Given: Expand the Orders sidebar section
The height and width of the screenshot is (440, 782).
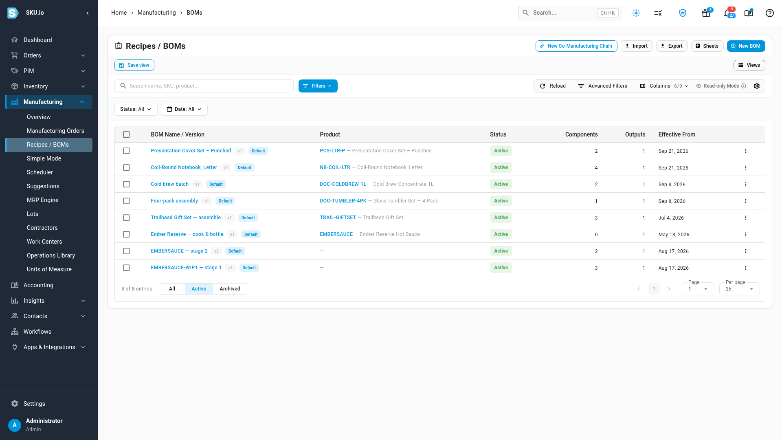Looking at the screenshot, I should pos(49,55).
